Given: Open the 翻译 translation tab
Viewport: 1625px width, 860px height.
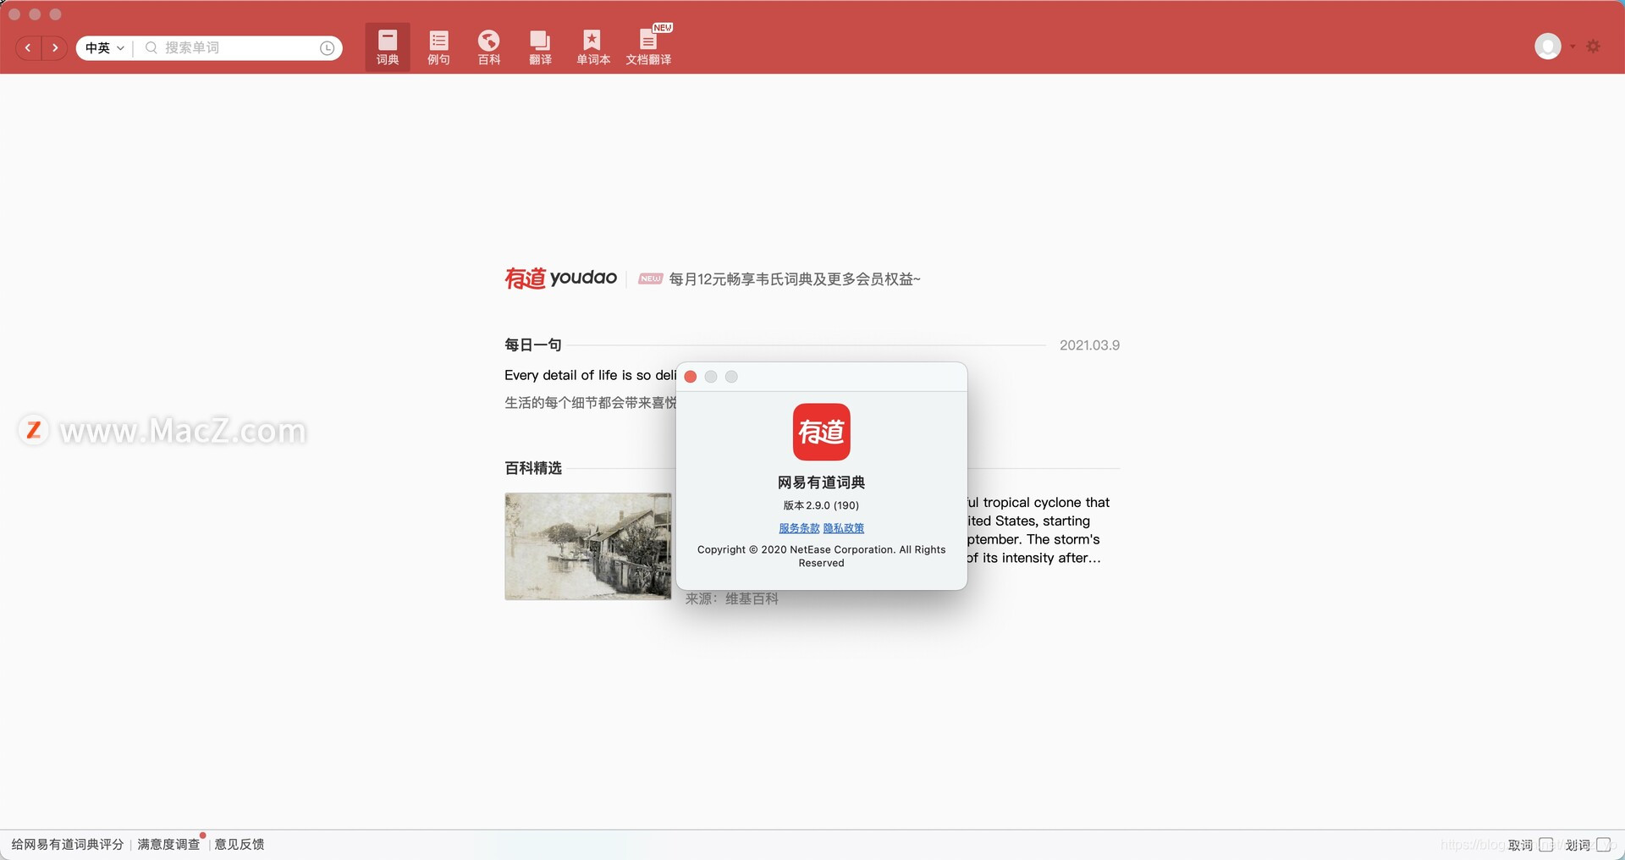Looking at the screenshot, I should click(x=540, y=47).
